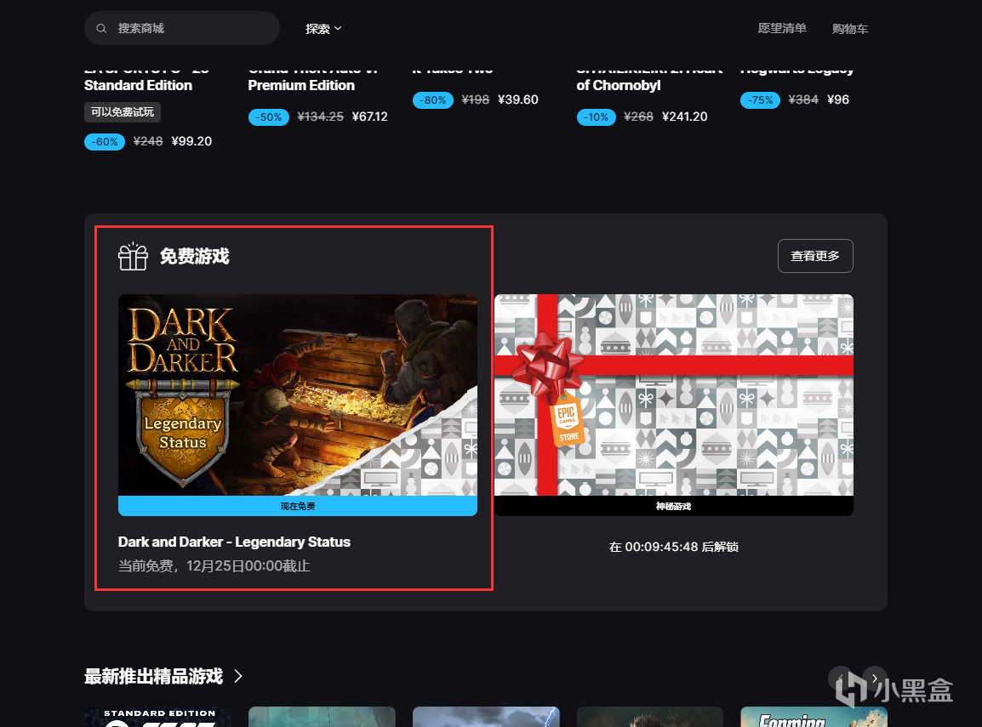
Task: Open the Heart of Chornobyl game title
Action: coord(649,77)
